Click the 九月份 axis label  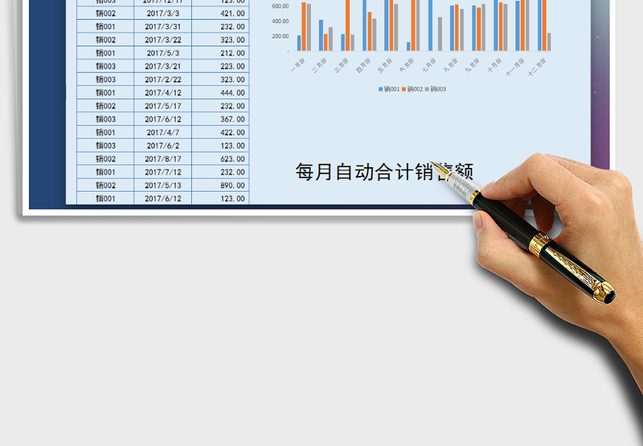coord(473,65)
